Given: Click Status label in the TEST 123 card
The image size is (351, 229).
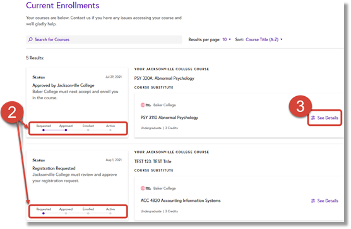Looking at the screenshot, I should 39,160.
